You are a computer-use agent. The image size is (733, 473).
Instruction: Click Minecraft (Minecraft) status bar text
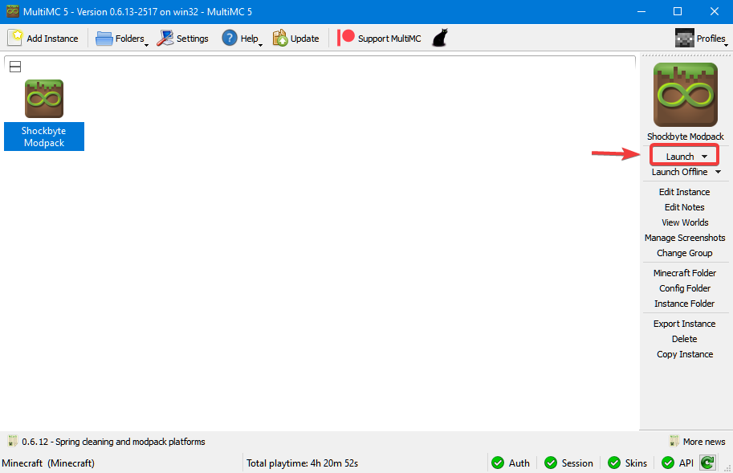point(48,463)
